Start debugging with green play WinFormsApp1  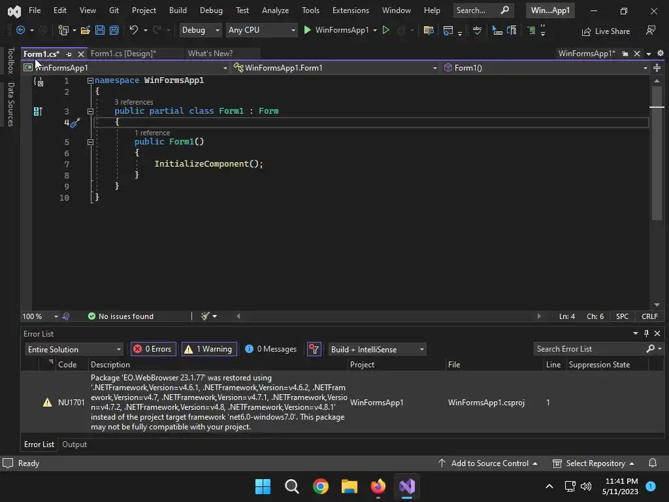(x=336, y=30)
